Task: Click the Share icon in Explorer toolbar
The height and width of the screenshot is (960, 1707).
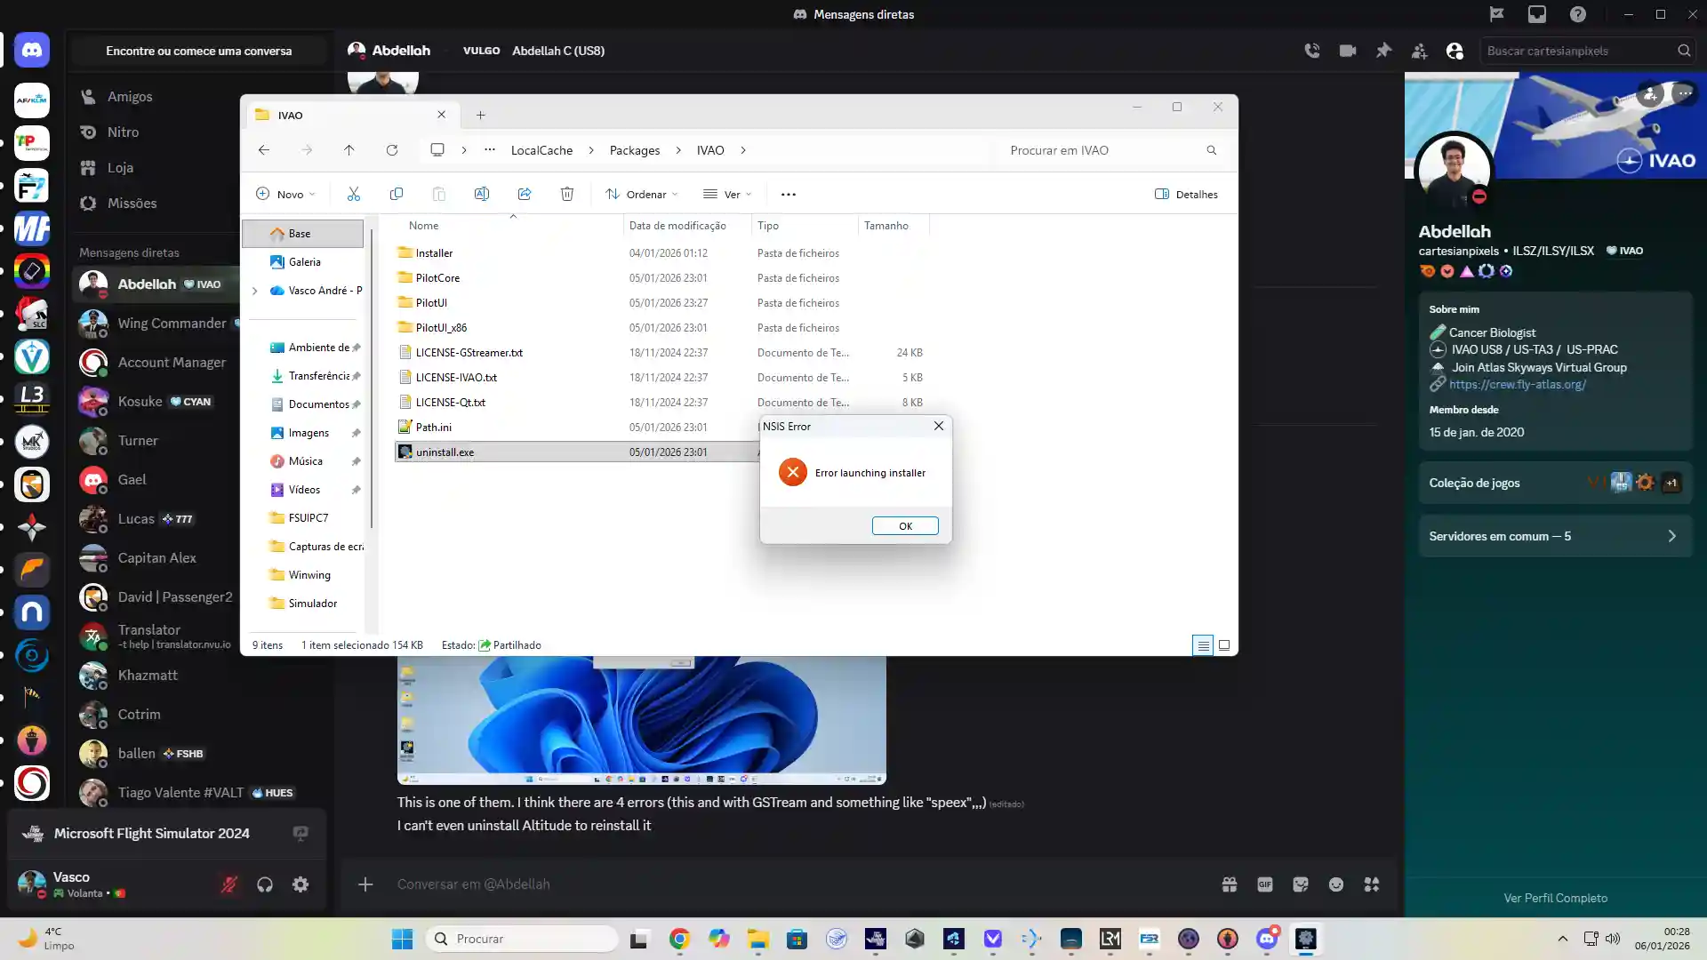Action: [x=525, y=194]
